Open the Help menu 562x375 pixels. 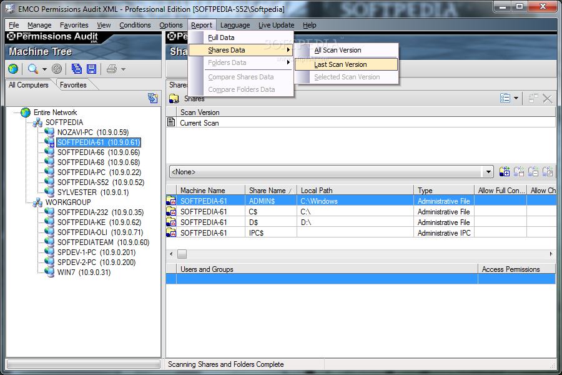coord(309,25)
